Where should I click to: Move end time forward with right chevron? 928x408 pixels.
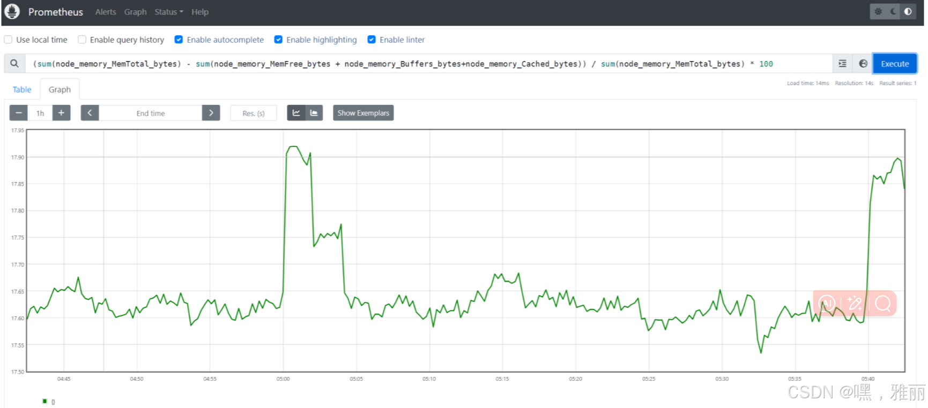(211, 113)
